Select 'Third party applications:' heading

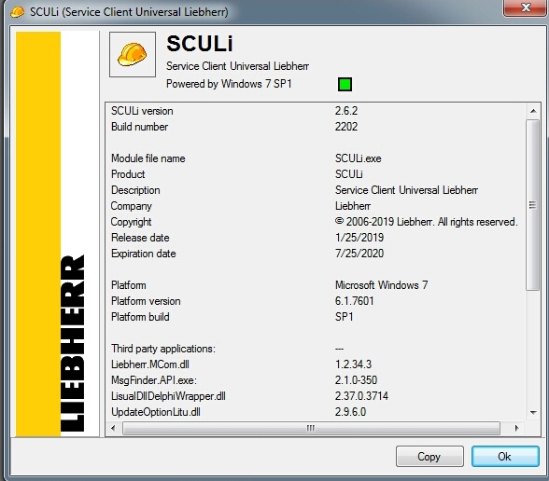163,349
